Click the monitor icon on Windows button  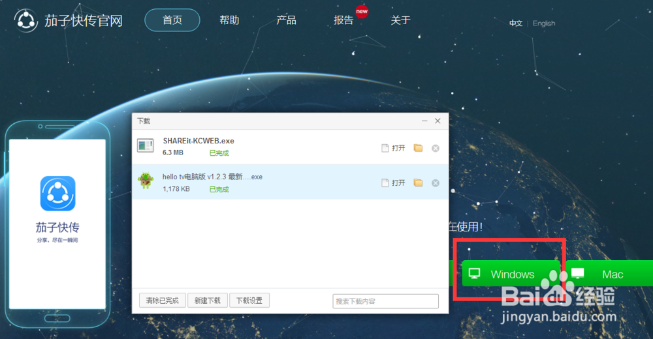pyautogui.click(x=474, y=273)
